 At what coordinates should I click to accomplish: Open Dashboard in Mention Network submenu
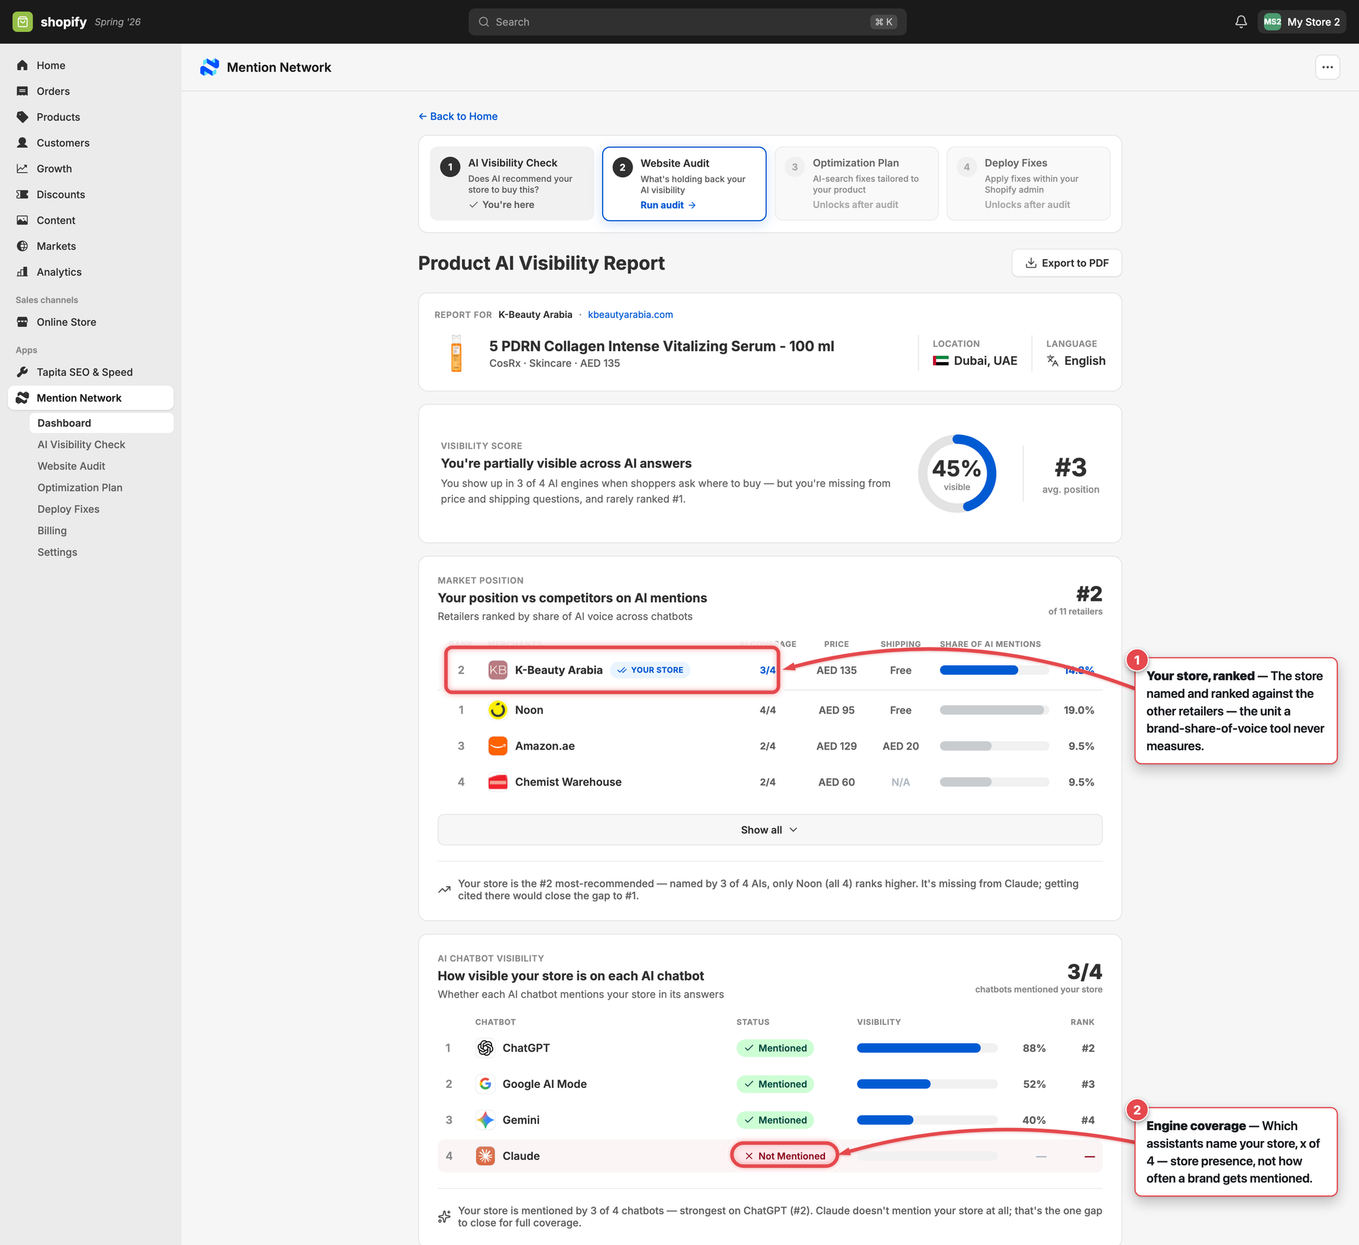point(101,423)
